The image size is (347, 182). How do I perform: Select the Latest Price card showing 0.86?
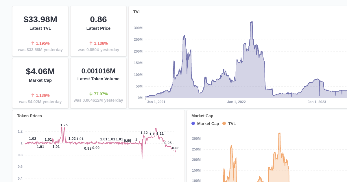pos(98,31)
